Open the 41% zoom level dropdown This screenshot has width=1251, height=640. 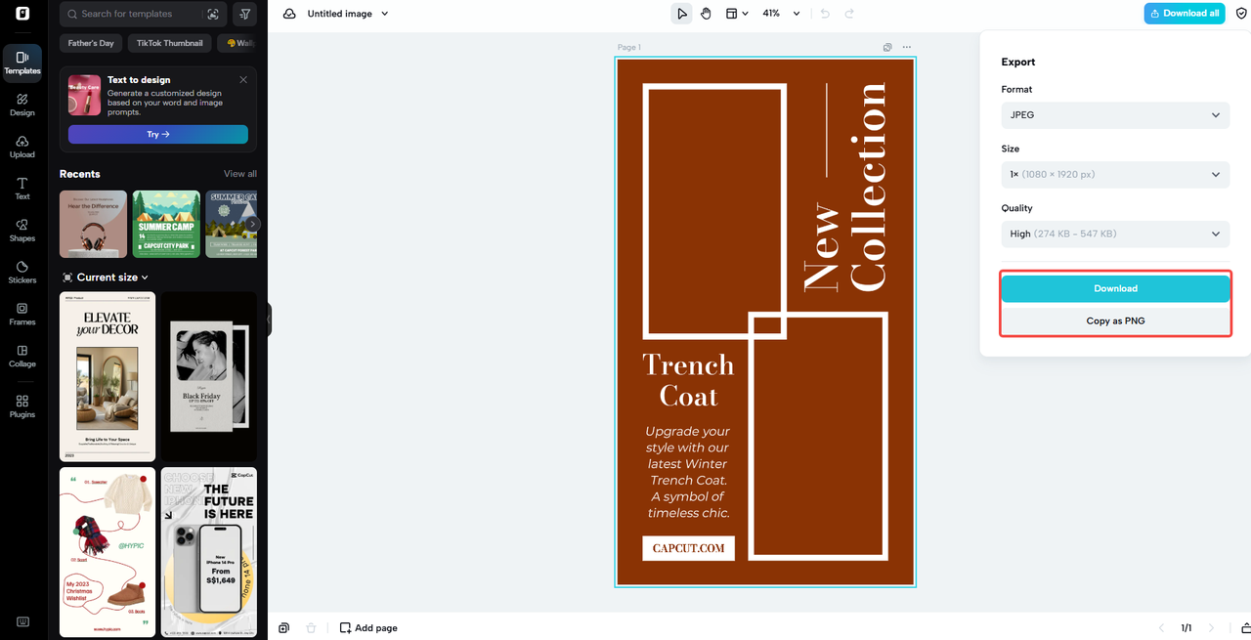pyautogui.click(x=781, y=14)
